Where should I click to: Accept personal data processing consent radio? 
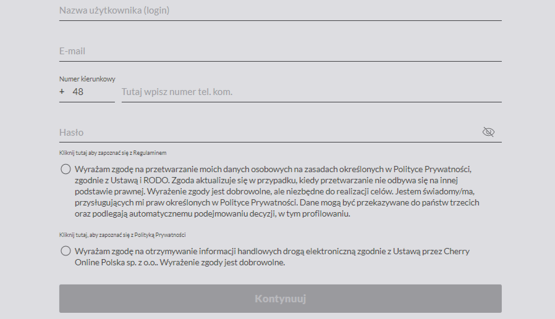66,169
